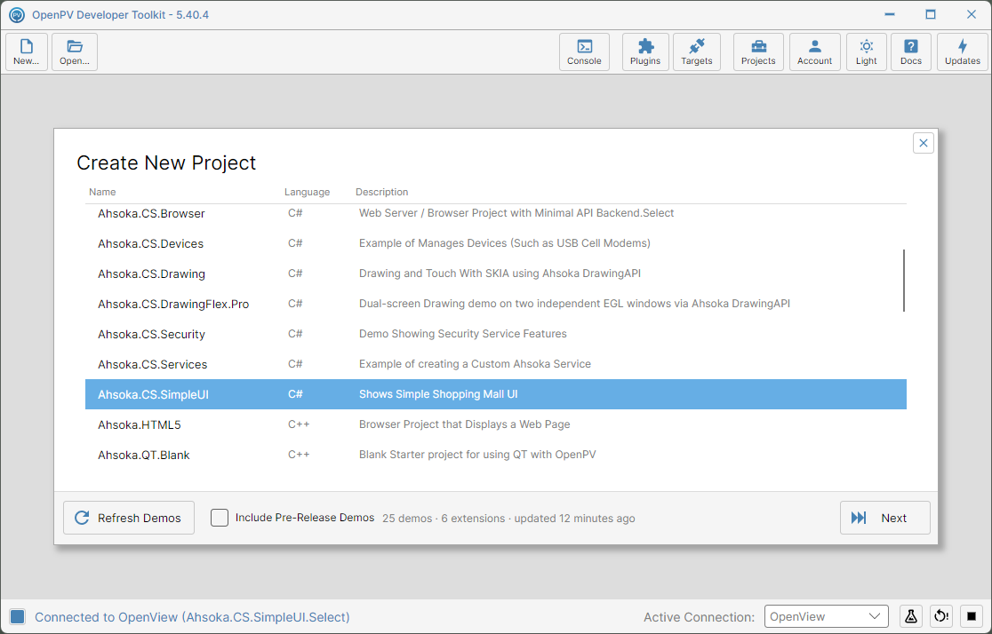The width and height of the screenshot is (992, 634).
Task: Select Ahsoka.CS.DrawingFlex.Pro demo row
Action: click(x=495, y=304)
